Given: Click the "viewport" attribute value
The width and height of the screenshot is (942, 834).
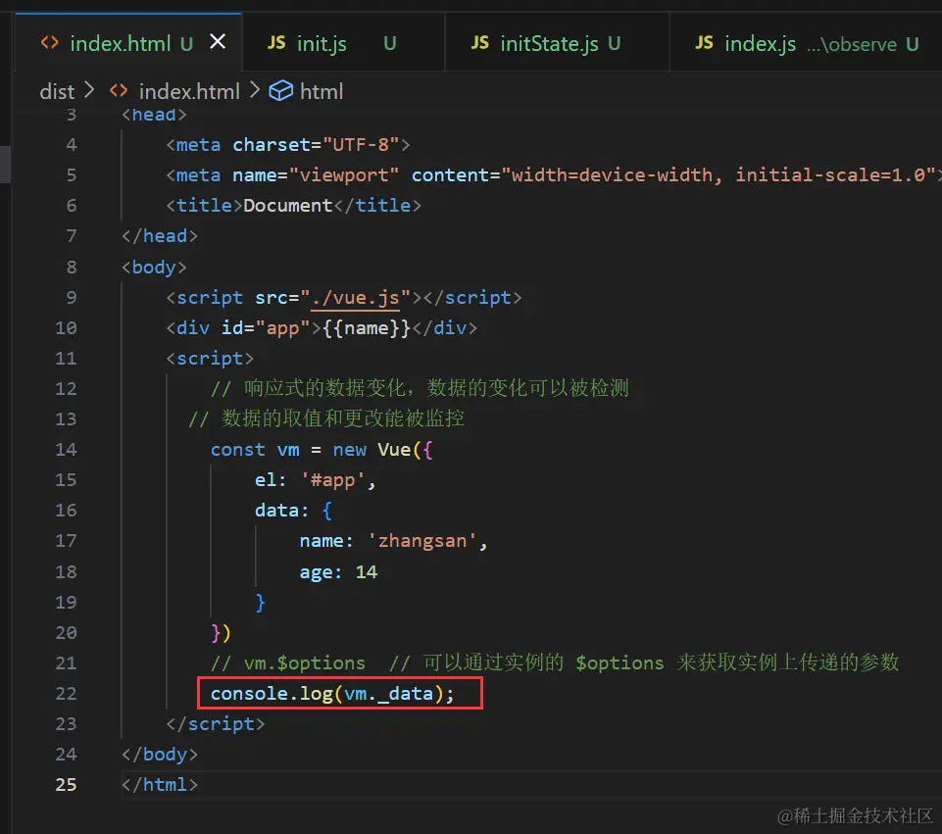Looking at the screenshot, I should (x=344, y=175).
